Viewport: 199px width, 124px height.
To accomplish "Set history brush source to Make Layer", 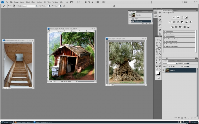I will [130, 21].
